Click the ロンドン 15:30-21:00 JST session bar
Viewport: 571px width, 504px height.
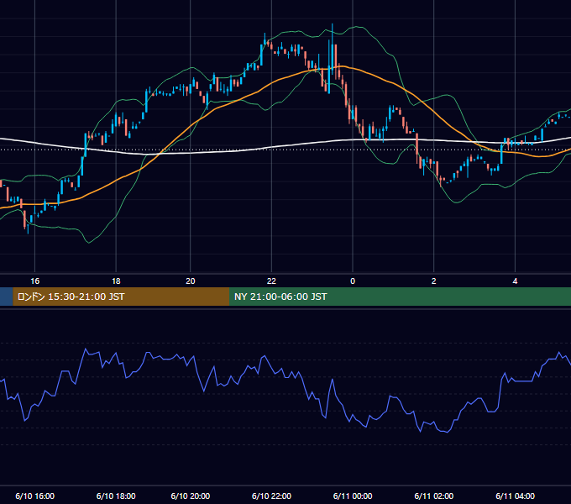pos(121,297)
